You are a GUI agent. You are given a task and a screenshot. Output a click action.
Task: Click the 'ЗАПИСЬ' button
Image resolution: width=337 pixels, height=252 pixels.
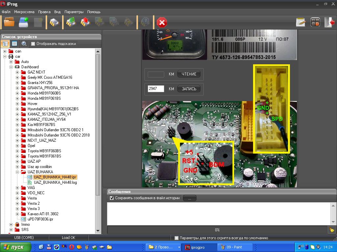[189, 89]
